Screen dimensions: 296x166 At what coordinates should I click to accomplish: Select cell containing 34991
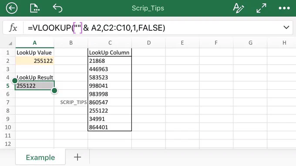tap(110, 119)
